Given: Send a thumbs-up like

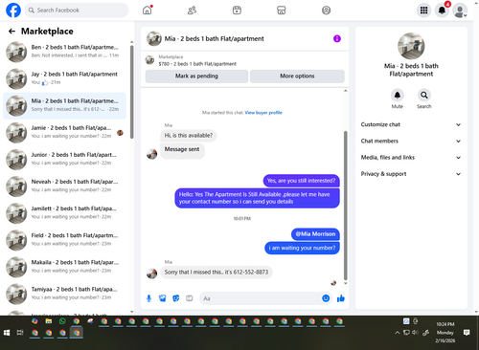Looking at the screenshot, I should [341, 298].
